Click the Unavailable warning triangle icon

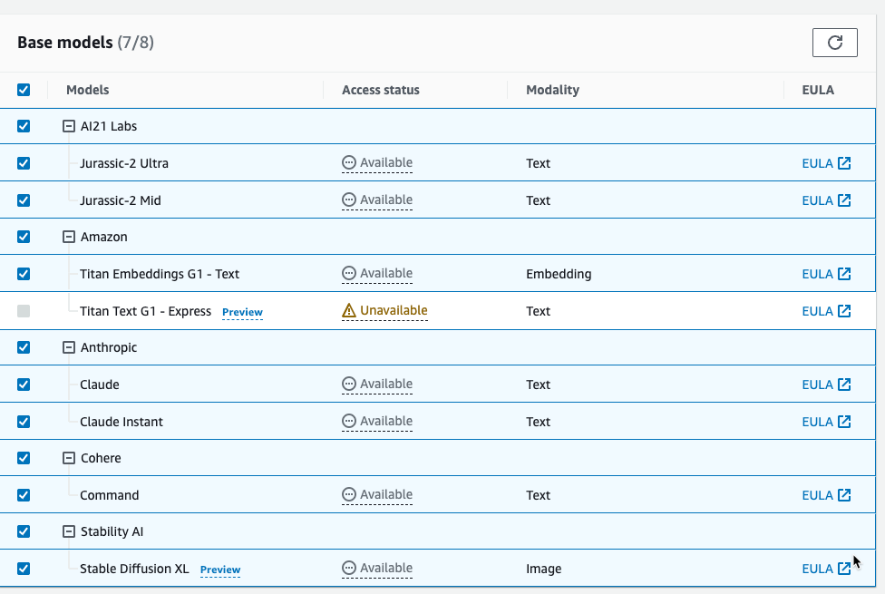click(x=349, y=310)
